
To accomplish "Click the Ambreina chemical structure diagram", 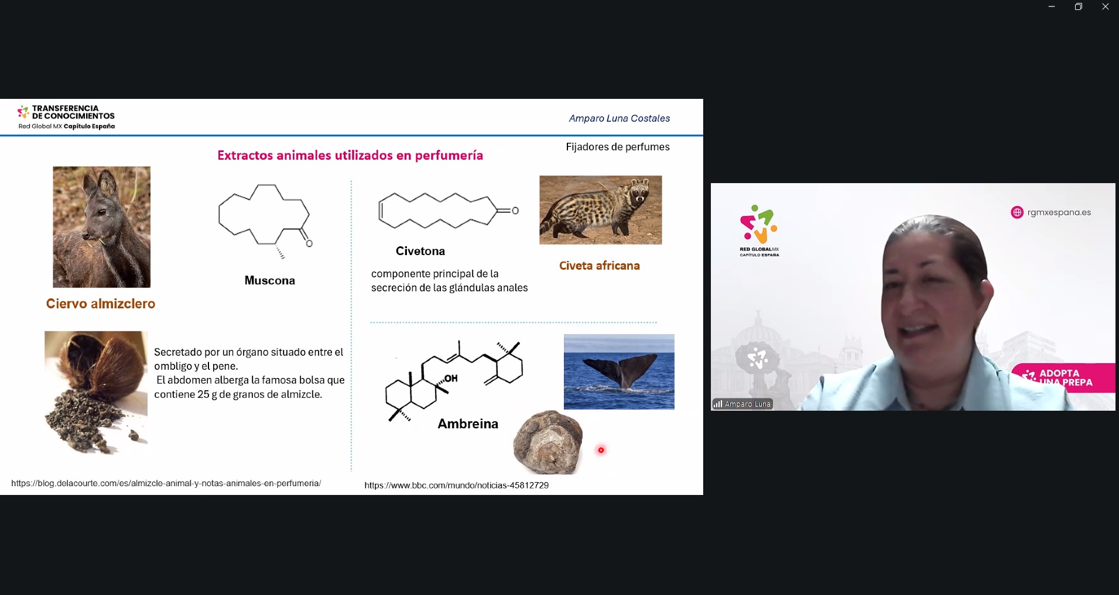I will click(454, 380).
